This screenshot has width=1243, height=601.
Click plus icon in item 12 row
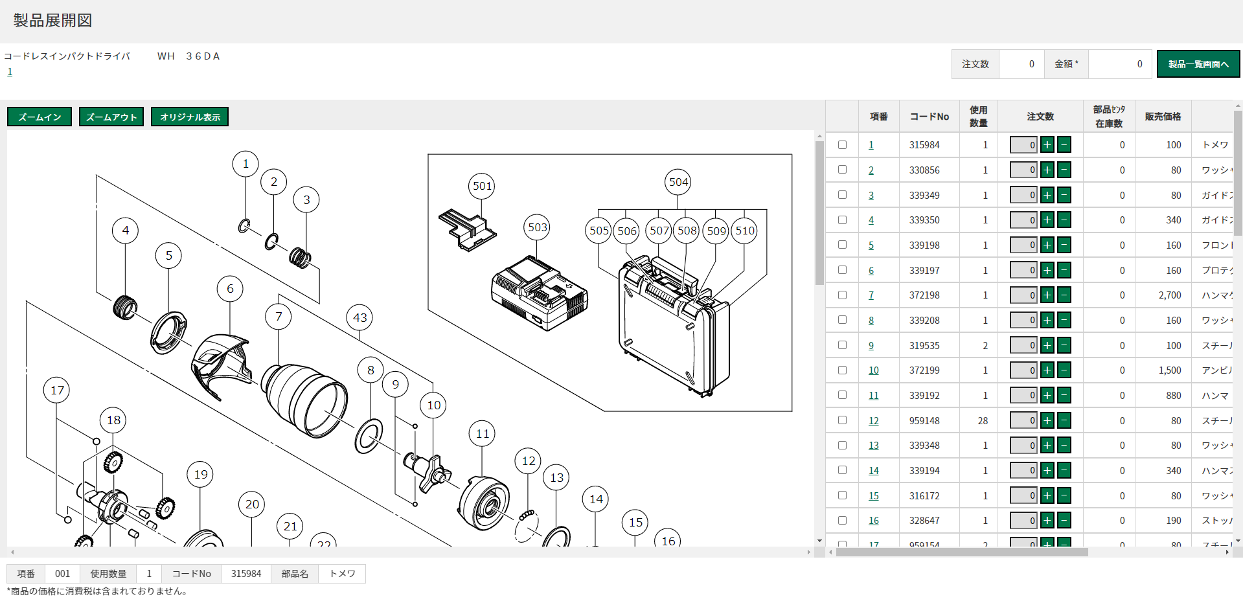[x=1047, y=420]
